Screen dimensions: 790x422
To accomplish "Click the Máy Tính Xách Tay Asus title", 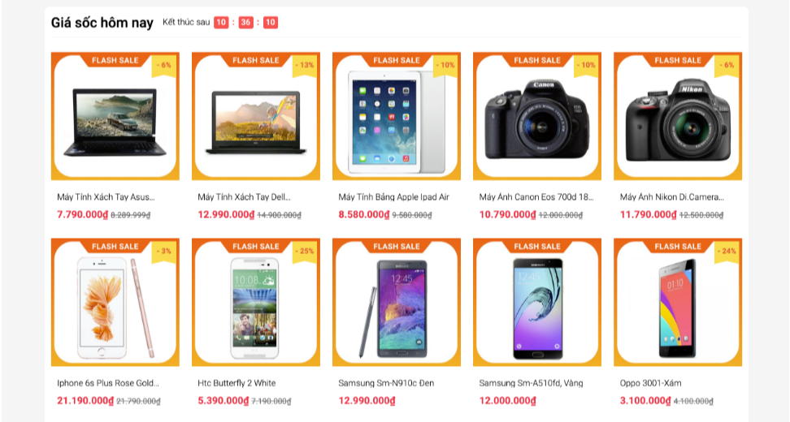I will click(106, 197).
